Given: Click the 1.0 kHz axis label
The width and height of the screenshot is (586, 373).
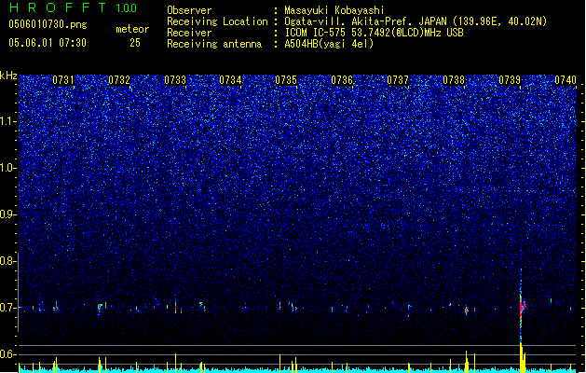Looking at the screenshot, I should [x=8, y=168].
